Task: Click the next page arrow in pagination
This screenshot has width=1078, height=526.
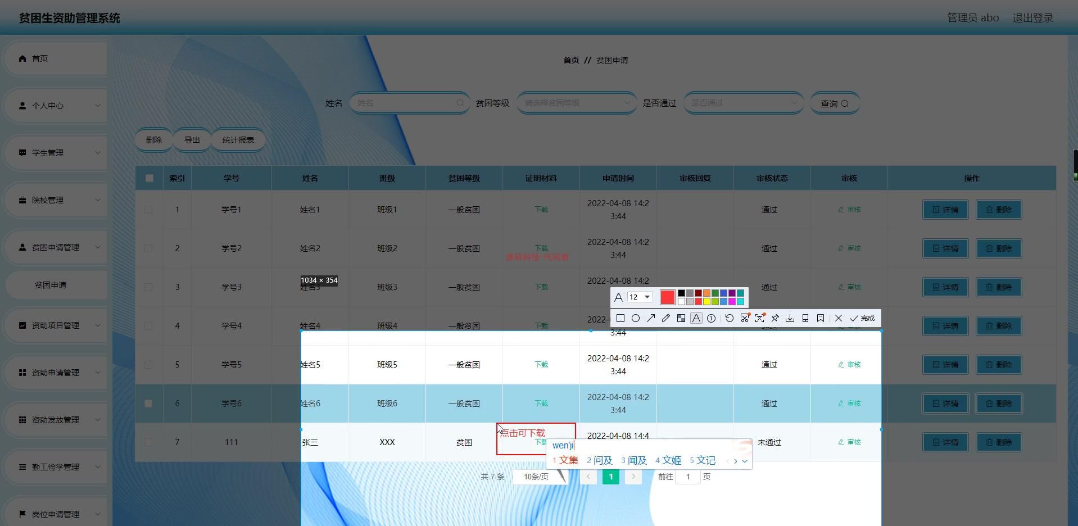Action: [x=633, y=477]
